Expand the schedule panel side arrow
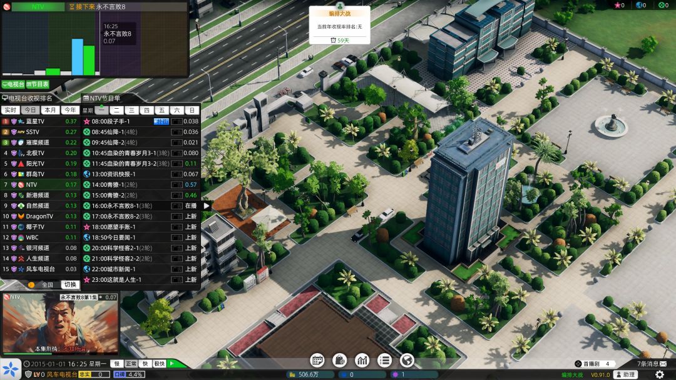Viewport: 676px width, 380px height. coord(207,205)
